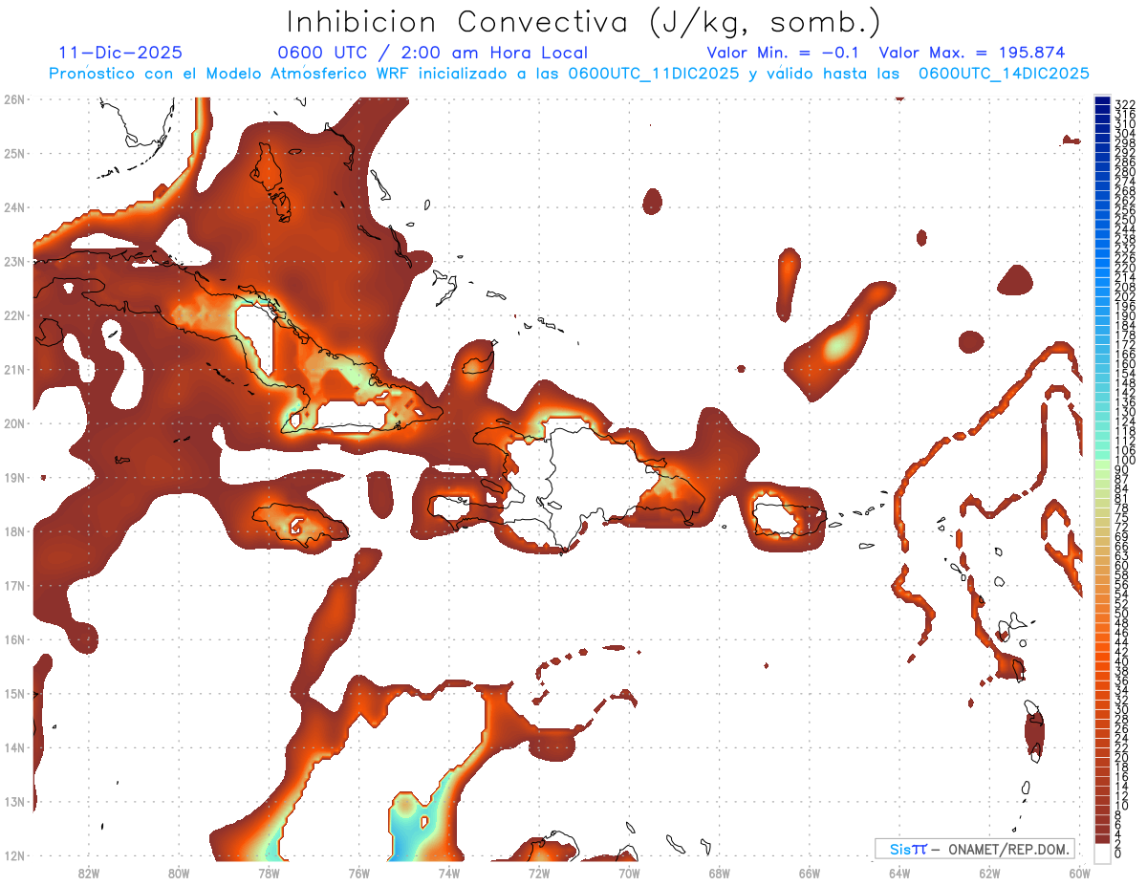Click the 'ONAMET/REP.DOM.' credit label
The height and width of the screenshot is (886, 1147).
(1007, 849)
